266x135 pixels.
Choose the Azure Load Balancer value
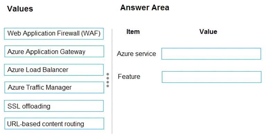[x=54, y=70]
